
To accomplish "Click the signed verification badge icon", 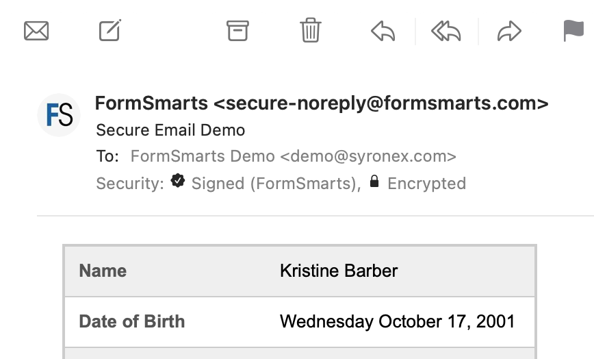I will point(178,182).
